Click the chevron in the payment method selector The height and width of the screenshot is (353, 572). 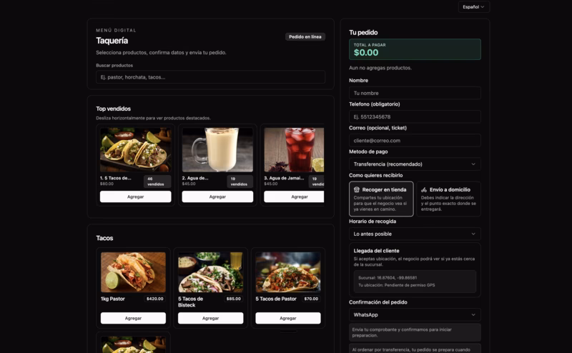tap(473, 164)
